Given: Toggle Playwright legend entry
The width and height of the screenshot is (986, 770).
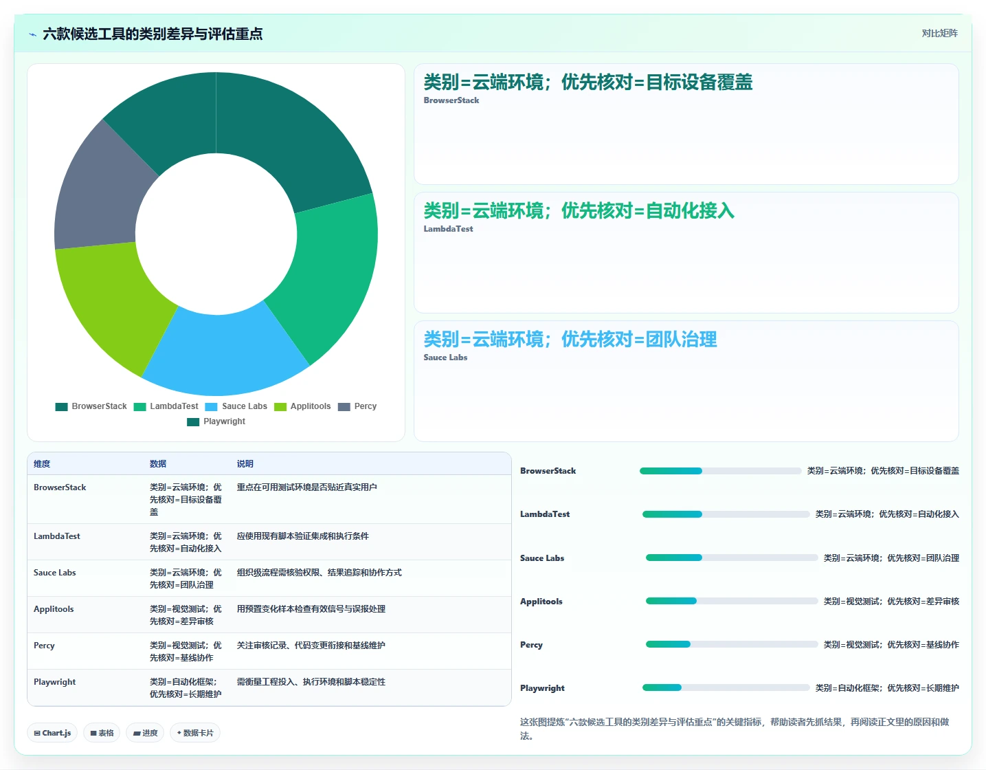Looking at the screenshot, I should [x=216, y=421].
